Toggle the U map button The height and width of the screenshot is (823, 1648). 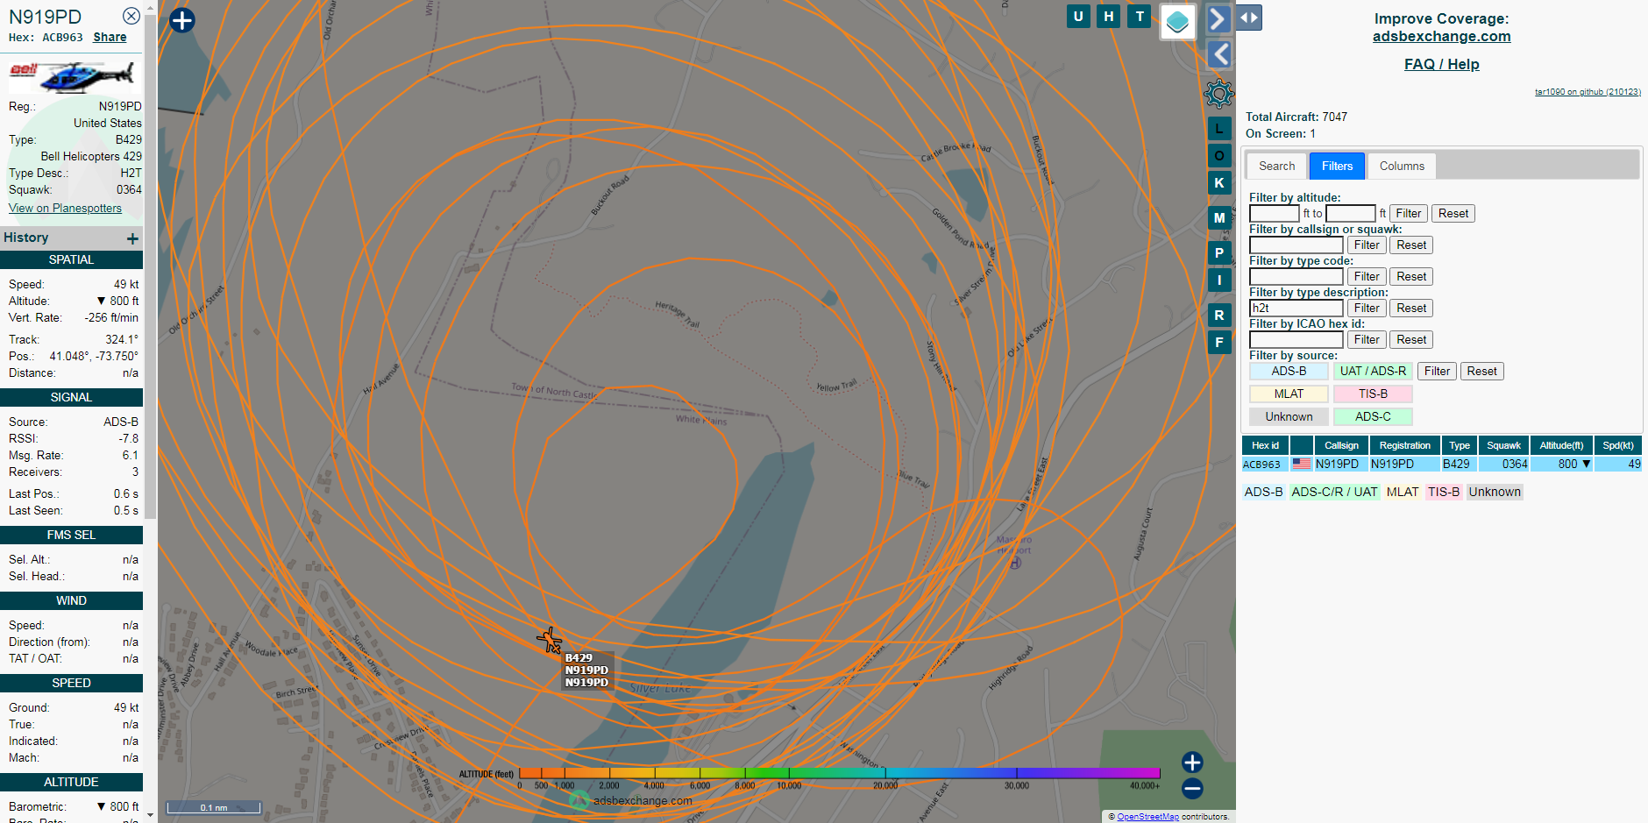tap(1078, 16)
